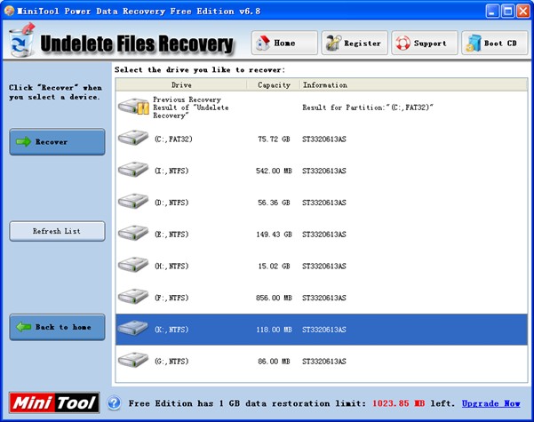Click ST3320613AS info in the C: row
Image resolution: width=534 pixels, height=422 pixels.
[x=324, y=139]
